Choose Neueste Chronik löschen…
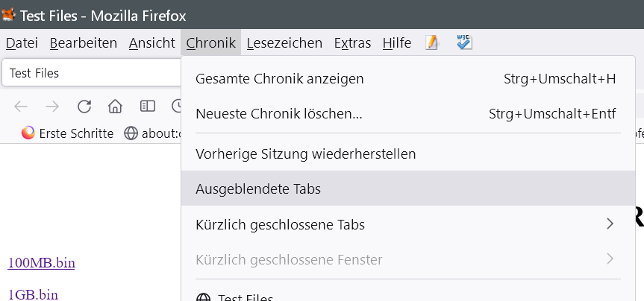Viewport: 644px width, 301px height. coord(279,114)
